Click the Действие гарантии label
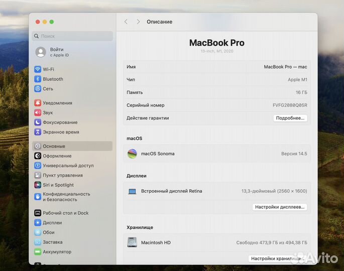This screenshot has width=344, height=271. point(148,118)
